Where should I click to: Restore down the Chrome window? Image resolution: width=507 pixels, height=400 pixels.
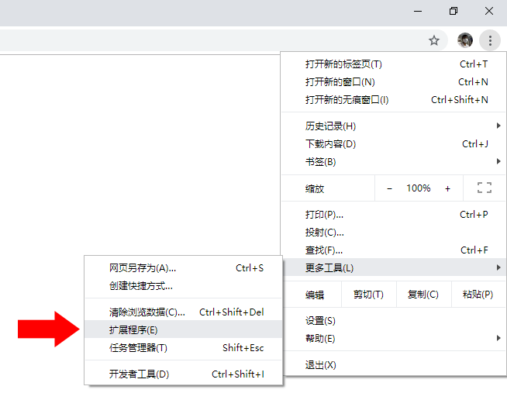click(x=454, y=12)
